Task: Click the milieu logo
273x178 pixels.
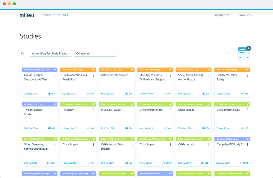Action: 26,15
